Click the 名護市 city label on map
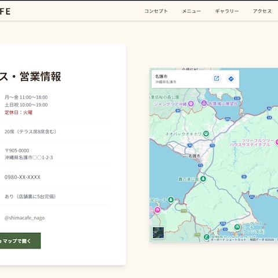The width and height of the screenshot is (278, 278). click(194, 156)
